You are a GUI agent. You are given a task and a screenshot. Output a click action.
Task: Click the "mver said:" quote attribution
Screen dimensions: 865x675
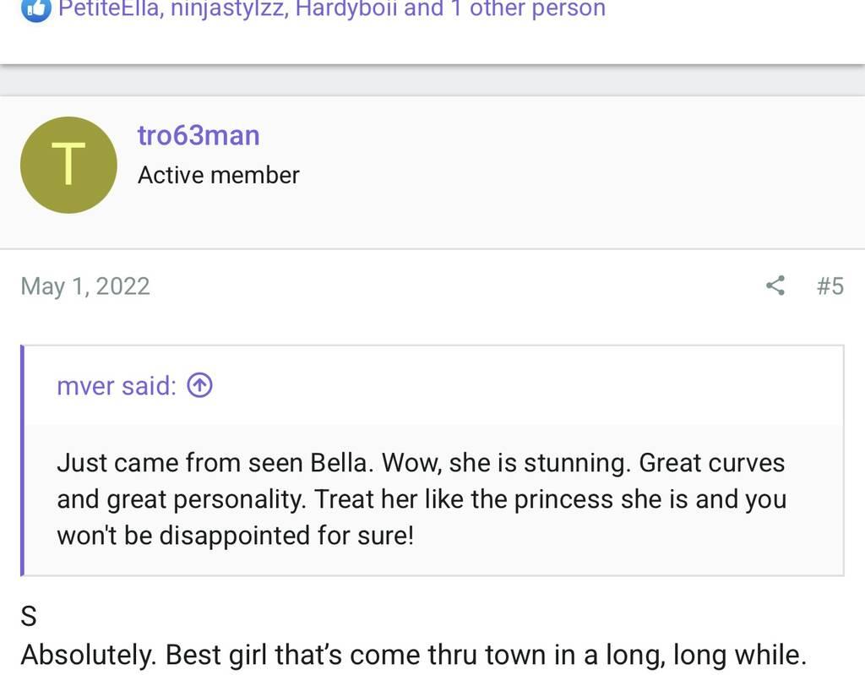117,386
